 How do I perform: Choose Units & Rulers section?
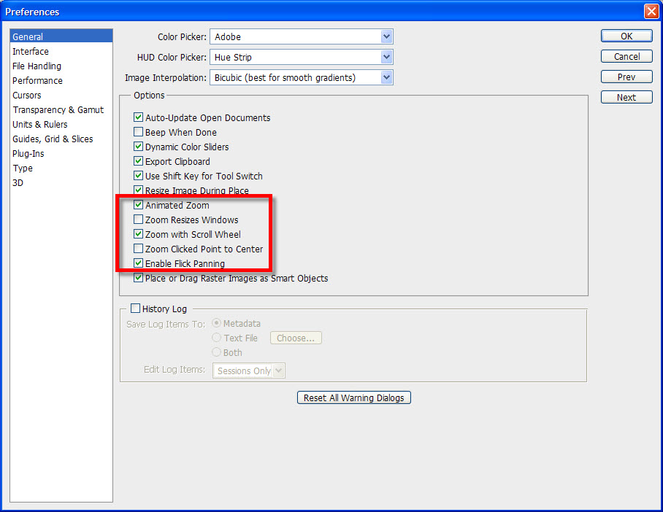pos(39,125)
